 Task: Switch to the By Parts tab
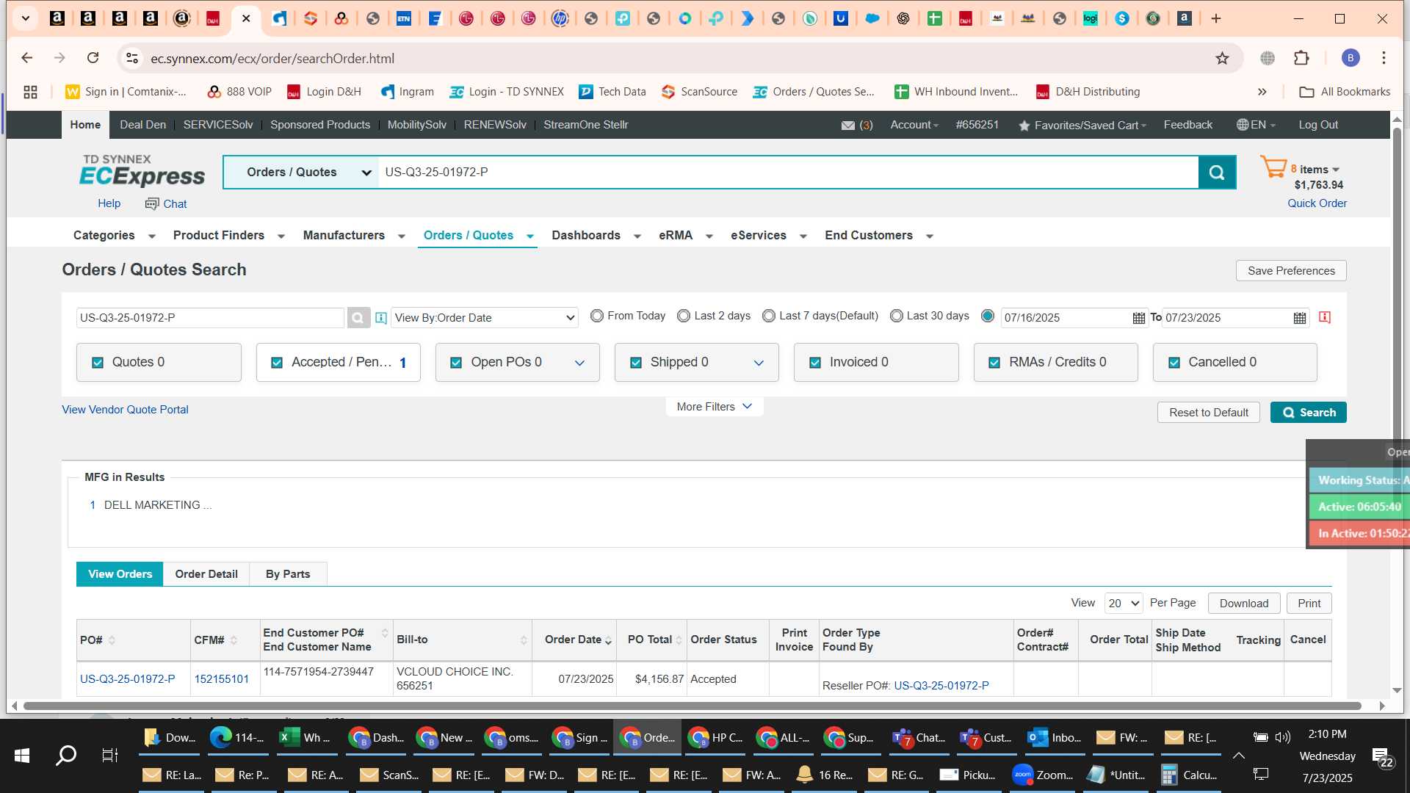point(288,574)
